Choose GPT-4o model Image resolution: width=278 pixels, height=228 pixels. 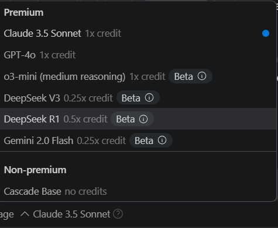coord(138,55)
